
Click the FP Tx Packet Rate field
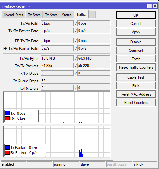coord(57,48)
